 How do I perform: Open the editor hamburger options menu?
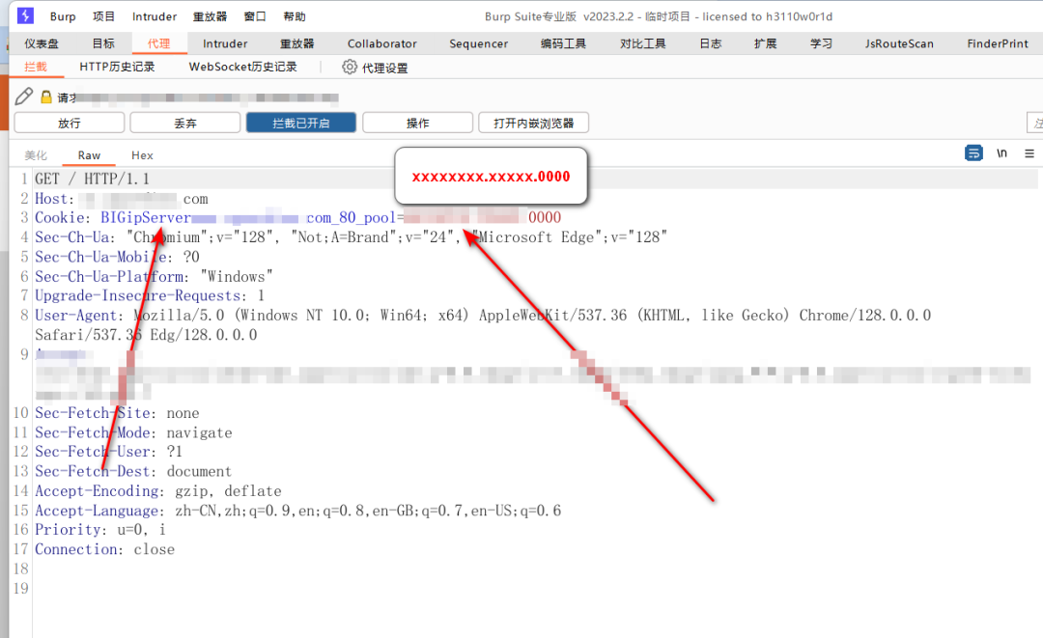click(x=1029, y=153)
